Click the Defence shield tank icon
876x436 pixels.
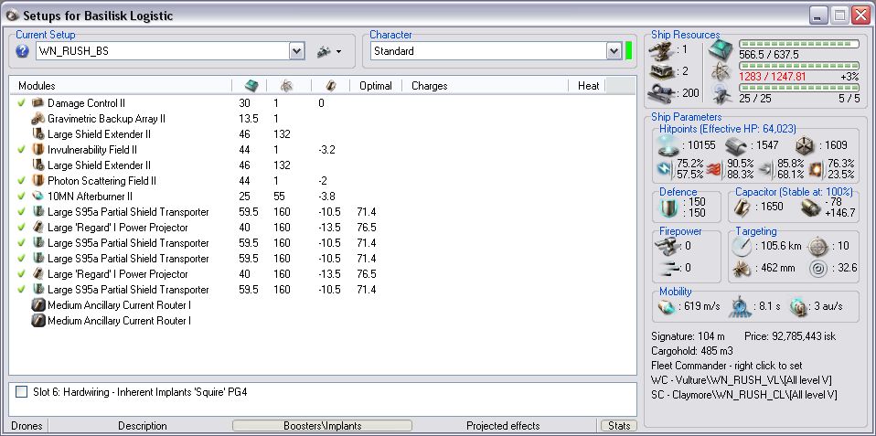click(668, 207)
